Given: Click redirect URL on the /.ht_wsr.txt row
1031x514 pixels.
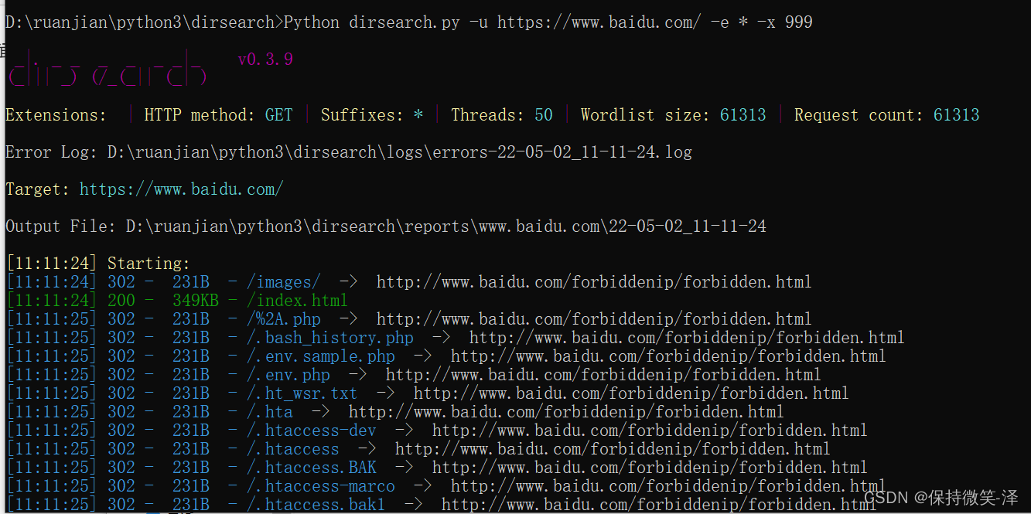Looking at the screenshot, I should point(631,393).
